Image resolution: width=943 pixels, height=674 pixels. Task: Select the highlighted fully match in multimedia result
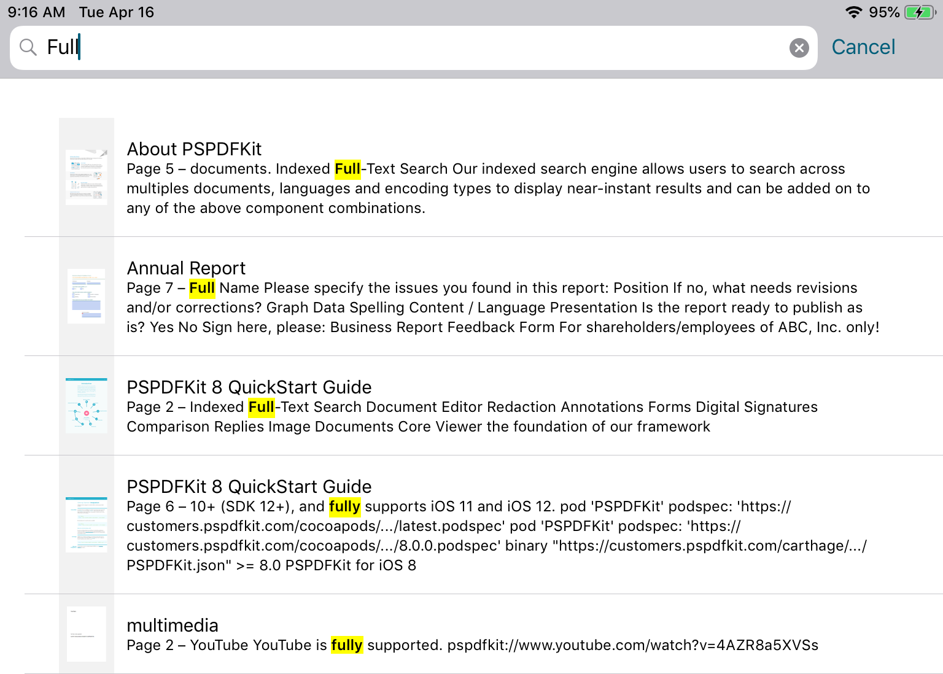347,645
